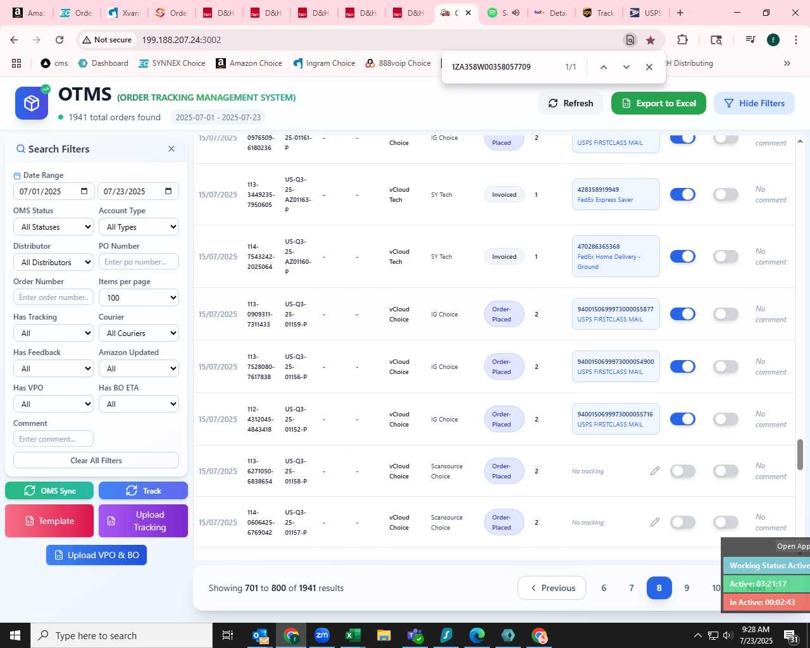Open Microsoft Teams from the taskbar
This screenshot has height=648, width=810.
415,635
